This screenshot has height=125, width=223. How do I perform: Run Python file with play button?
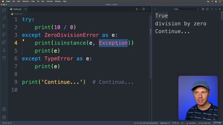[x=137, y=9]
